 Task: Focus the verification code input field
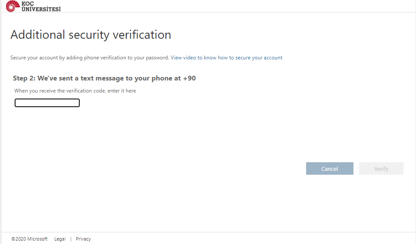47,103
